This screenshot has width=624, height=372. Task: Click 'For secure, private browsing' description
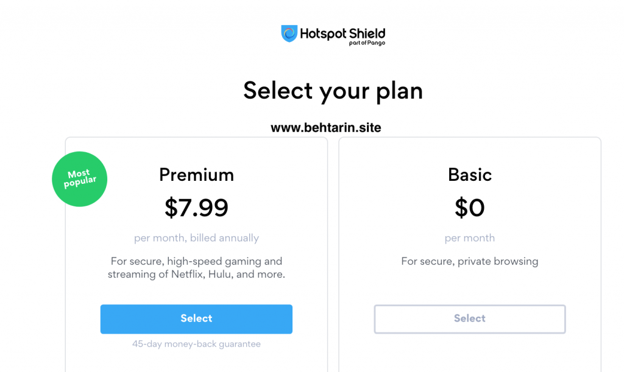pos(469,261)
